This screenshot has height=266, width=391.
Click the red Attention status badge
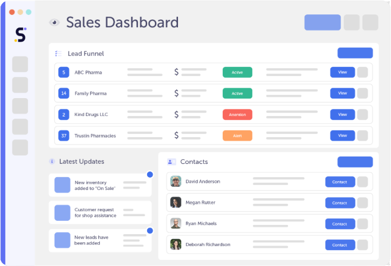click(x=237, y=115)
